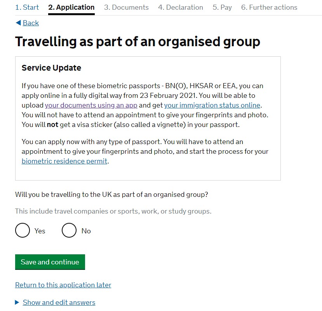Click the back arrow triangle icon

point(18,23)
